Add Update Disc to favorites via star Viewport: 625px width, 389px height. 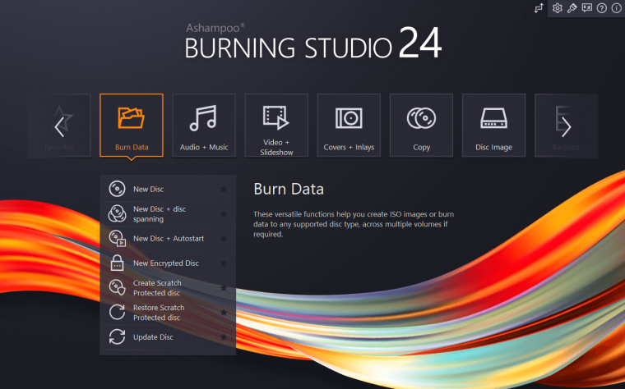[224, 337]
